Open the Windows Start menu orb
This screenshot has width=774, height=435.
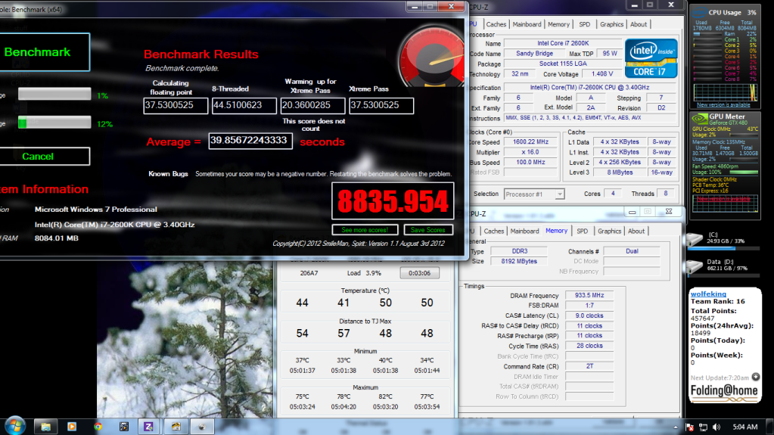pos(14,426)
